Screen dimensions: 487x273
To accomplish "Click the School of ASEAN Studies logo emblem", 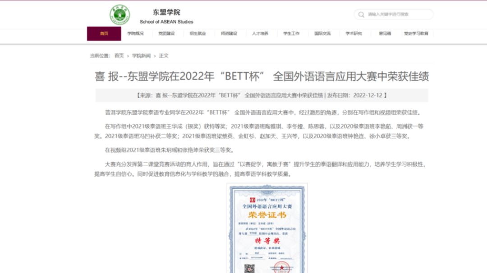I will point(120,14).
